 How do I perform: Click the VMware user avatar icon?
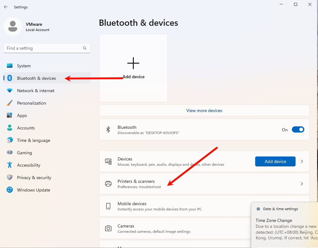point(13,26)
